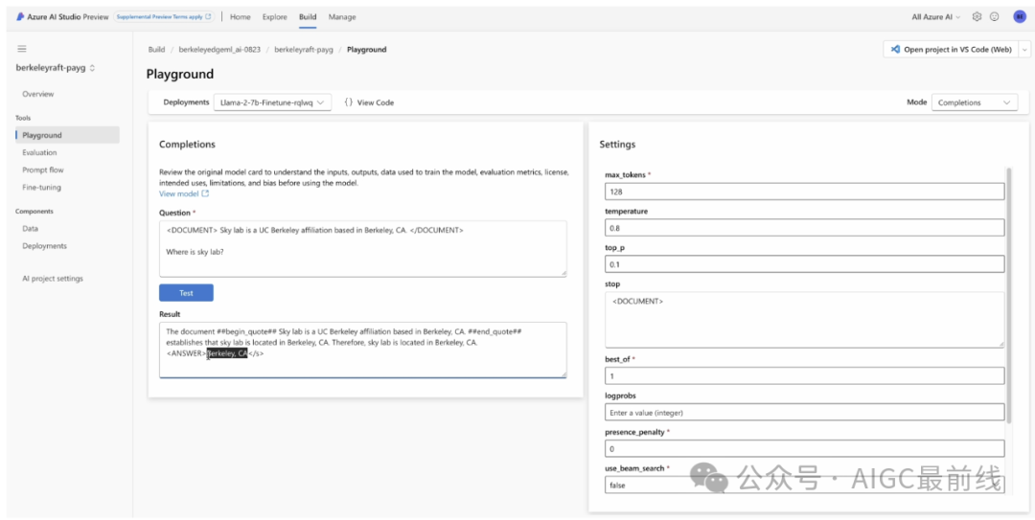Click the VS Code icon in the project button
Image resolution: width=1035 pixels, height=520 pixels.
[x=895, y=50]
